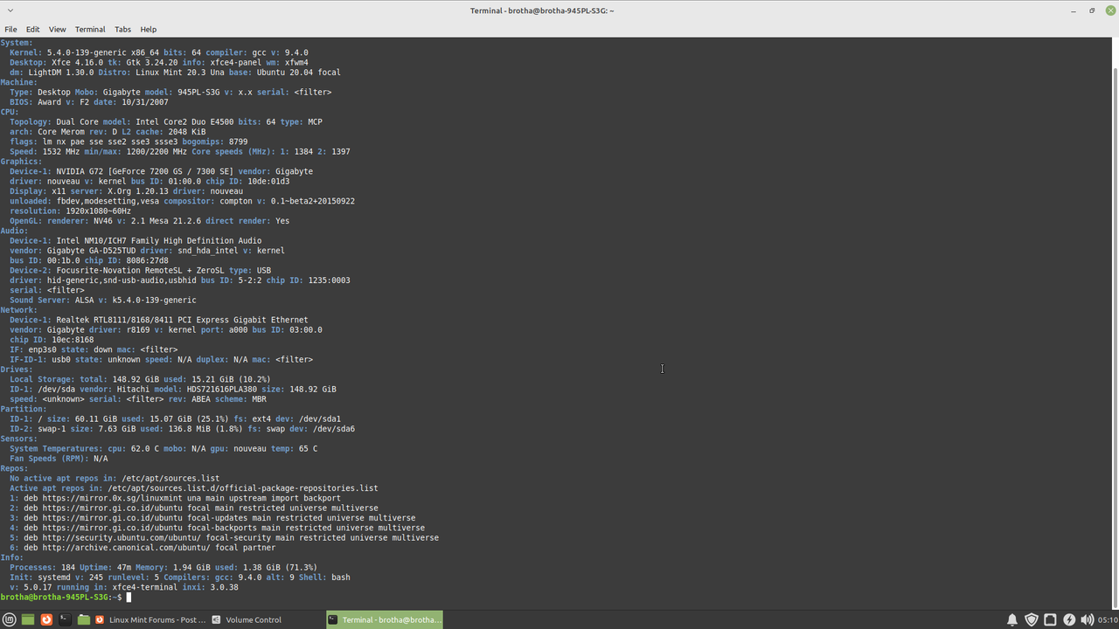Image resolution: width=1119 pixels, height=629 pixels.
Task: Click the green desktop launcher beside the Mint menu
Action: click(x=28, y=619)
